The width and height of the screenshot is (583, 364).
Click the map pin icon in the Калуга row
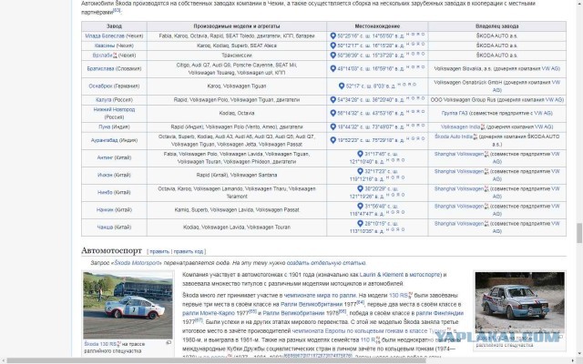pos(333,99)
